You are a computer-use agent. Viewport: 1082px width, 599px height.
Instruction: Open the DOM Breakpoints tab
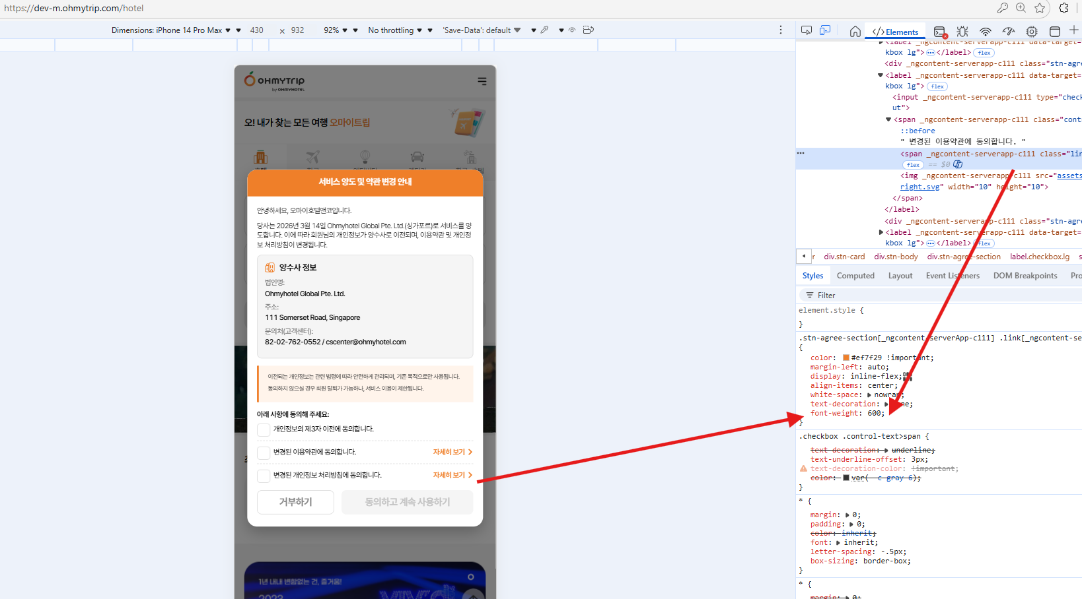[x=1025, y=276]
